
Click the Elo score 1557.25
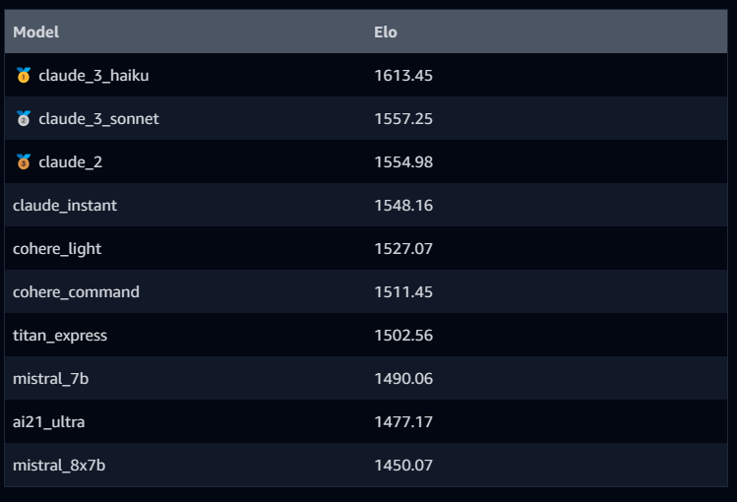point(403,119)
